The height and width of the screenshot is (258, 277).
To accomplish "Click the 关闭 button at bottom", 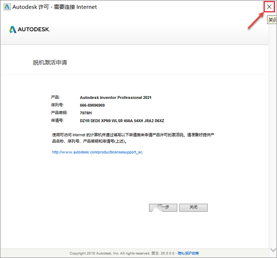I will point(193,208).
